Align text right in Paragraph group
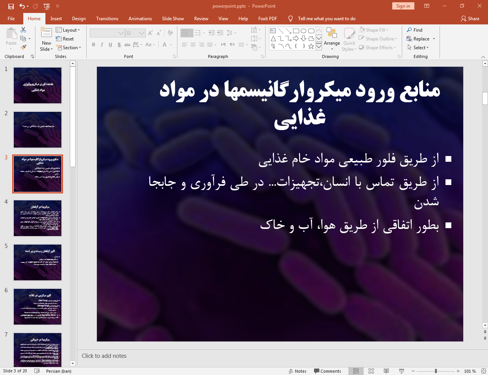This screenshot has width=488, height=375. coord(201,45)
